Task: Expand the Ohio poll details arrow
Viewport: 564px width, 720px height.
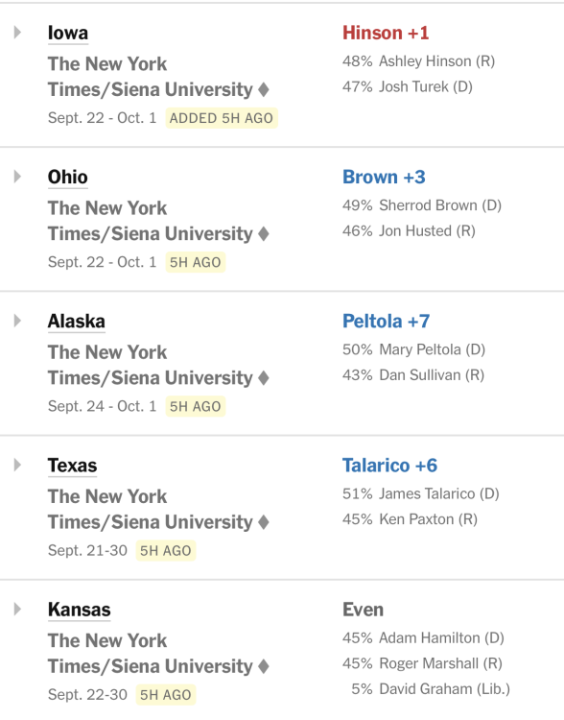Action: click(x=17, y=177)
